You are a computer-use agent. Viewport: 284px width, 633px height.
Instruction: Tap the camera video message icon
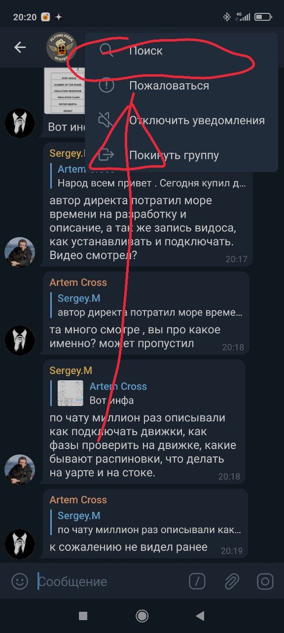coord(265,581)
